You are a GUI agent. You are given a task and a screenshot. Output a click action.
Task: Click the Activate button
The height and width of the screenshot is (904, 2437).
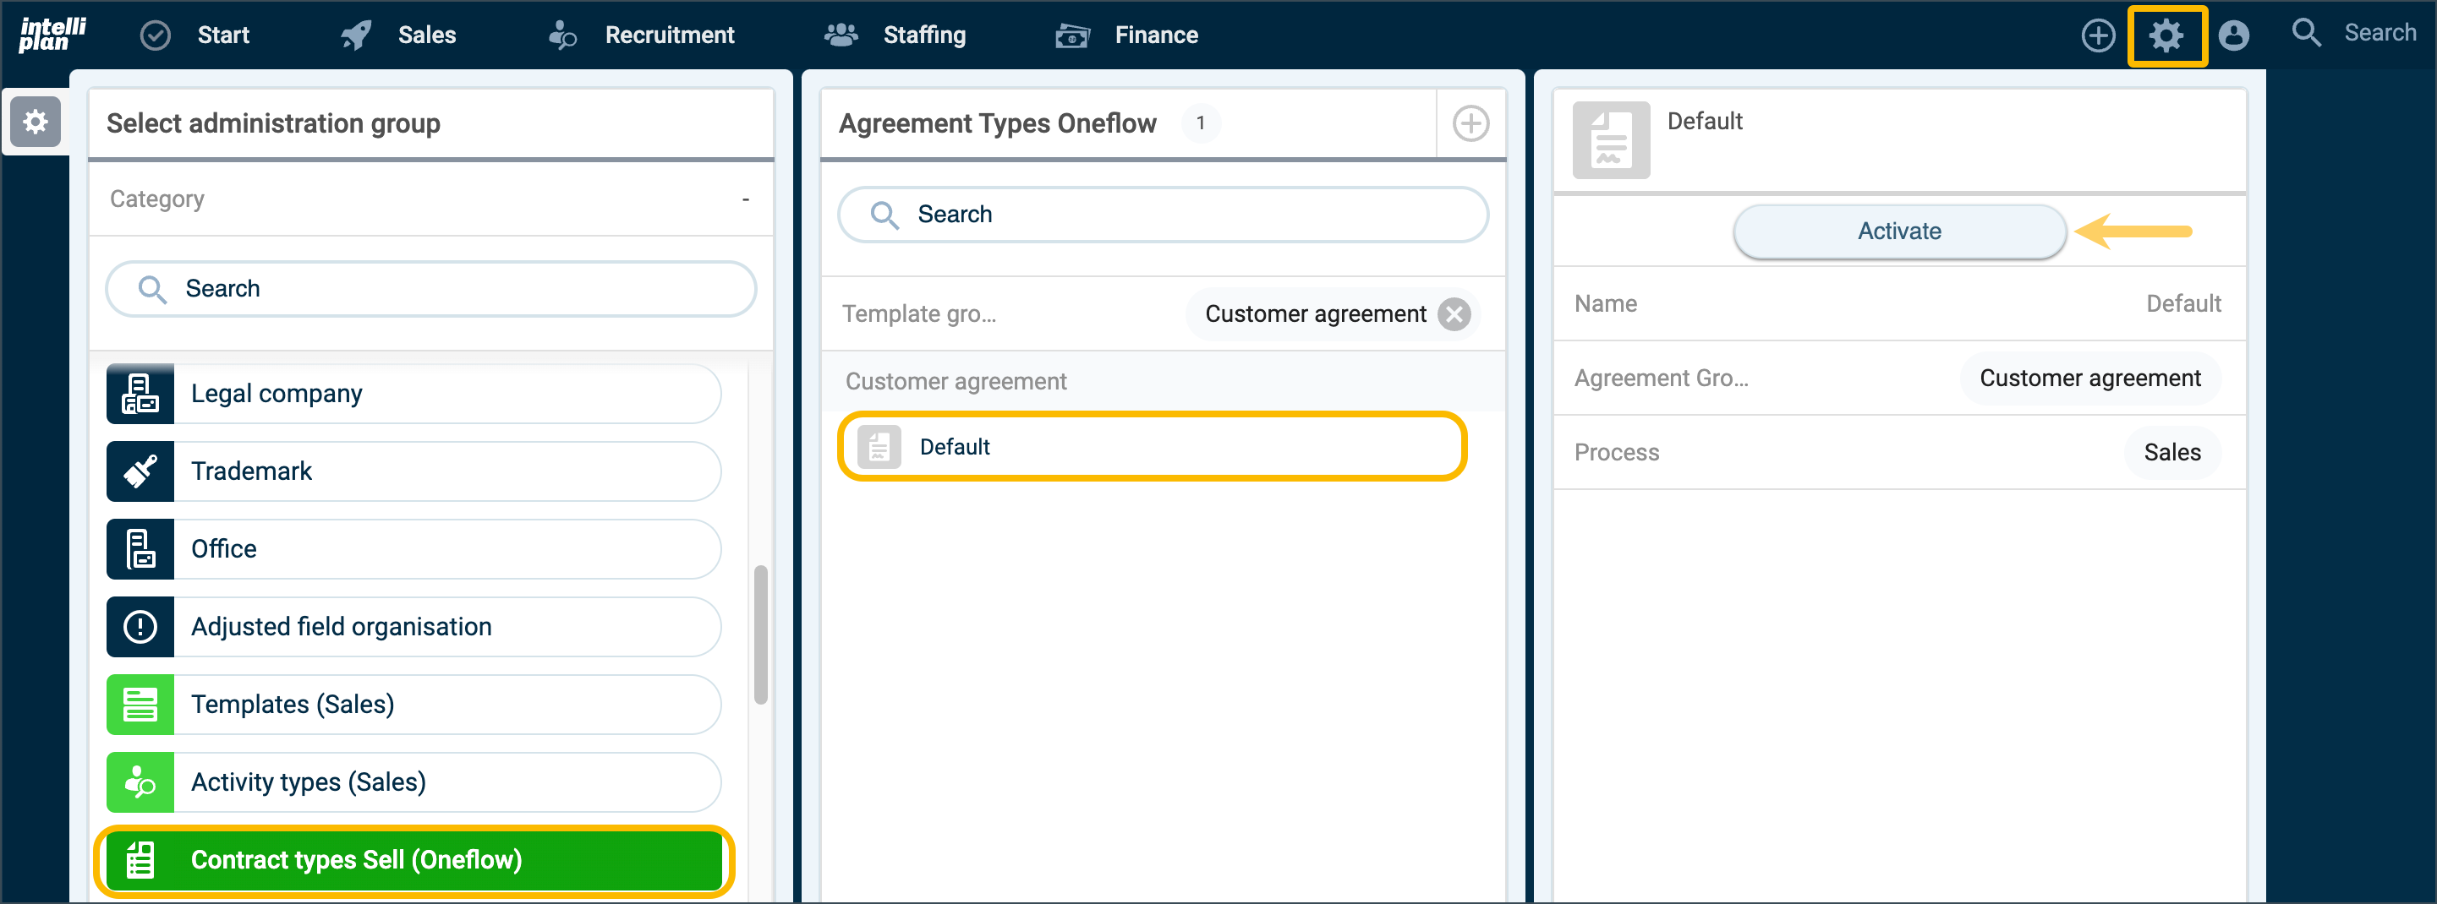1898,231
